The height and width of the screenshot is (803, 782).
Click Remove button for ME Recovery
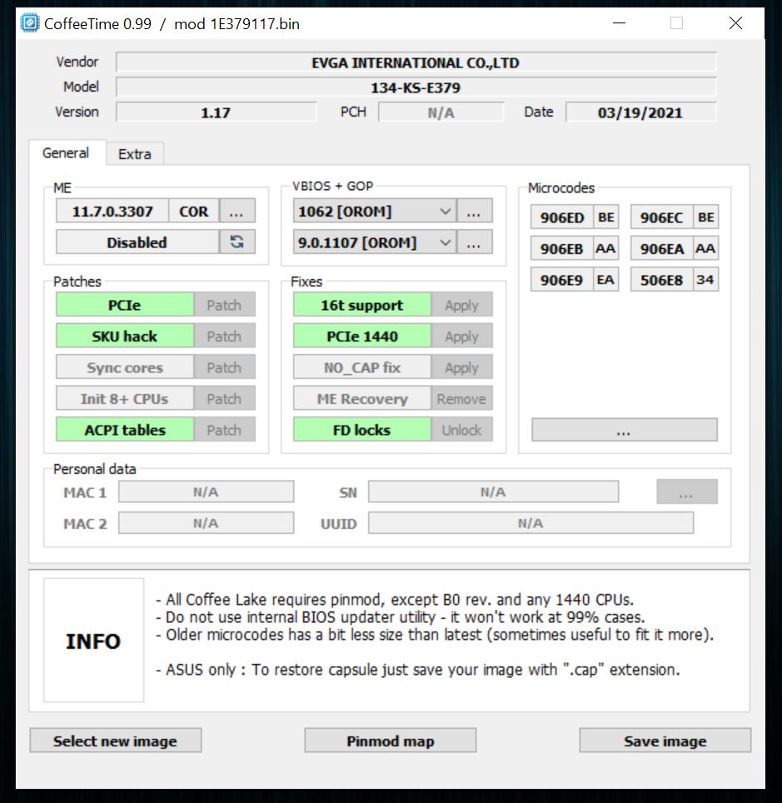pos(461,398)
